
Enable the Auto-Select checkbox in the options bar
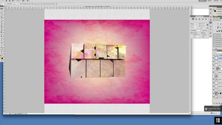pyautogui.click(x=7, y=4)
